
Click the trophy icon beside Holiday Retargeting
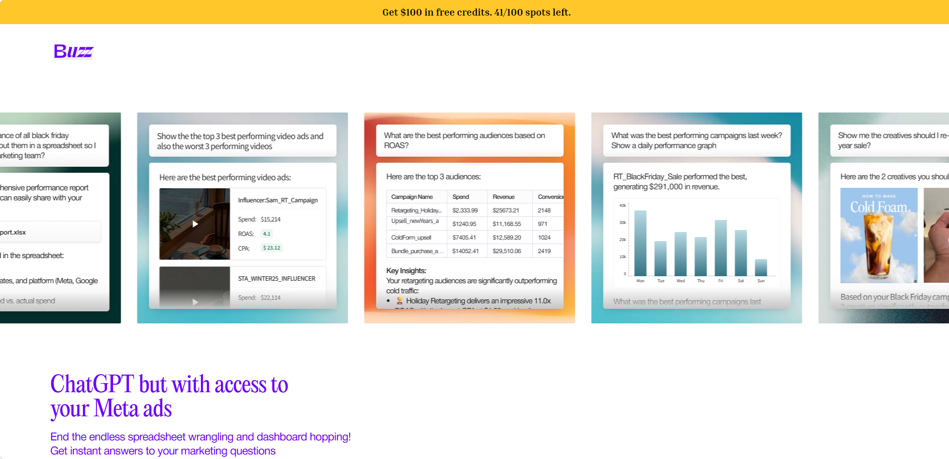click(399, 301)
